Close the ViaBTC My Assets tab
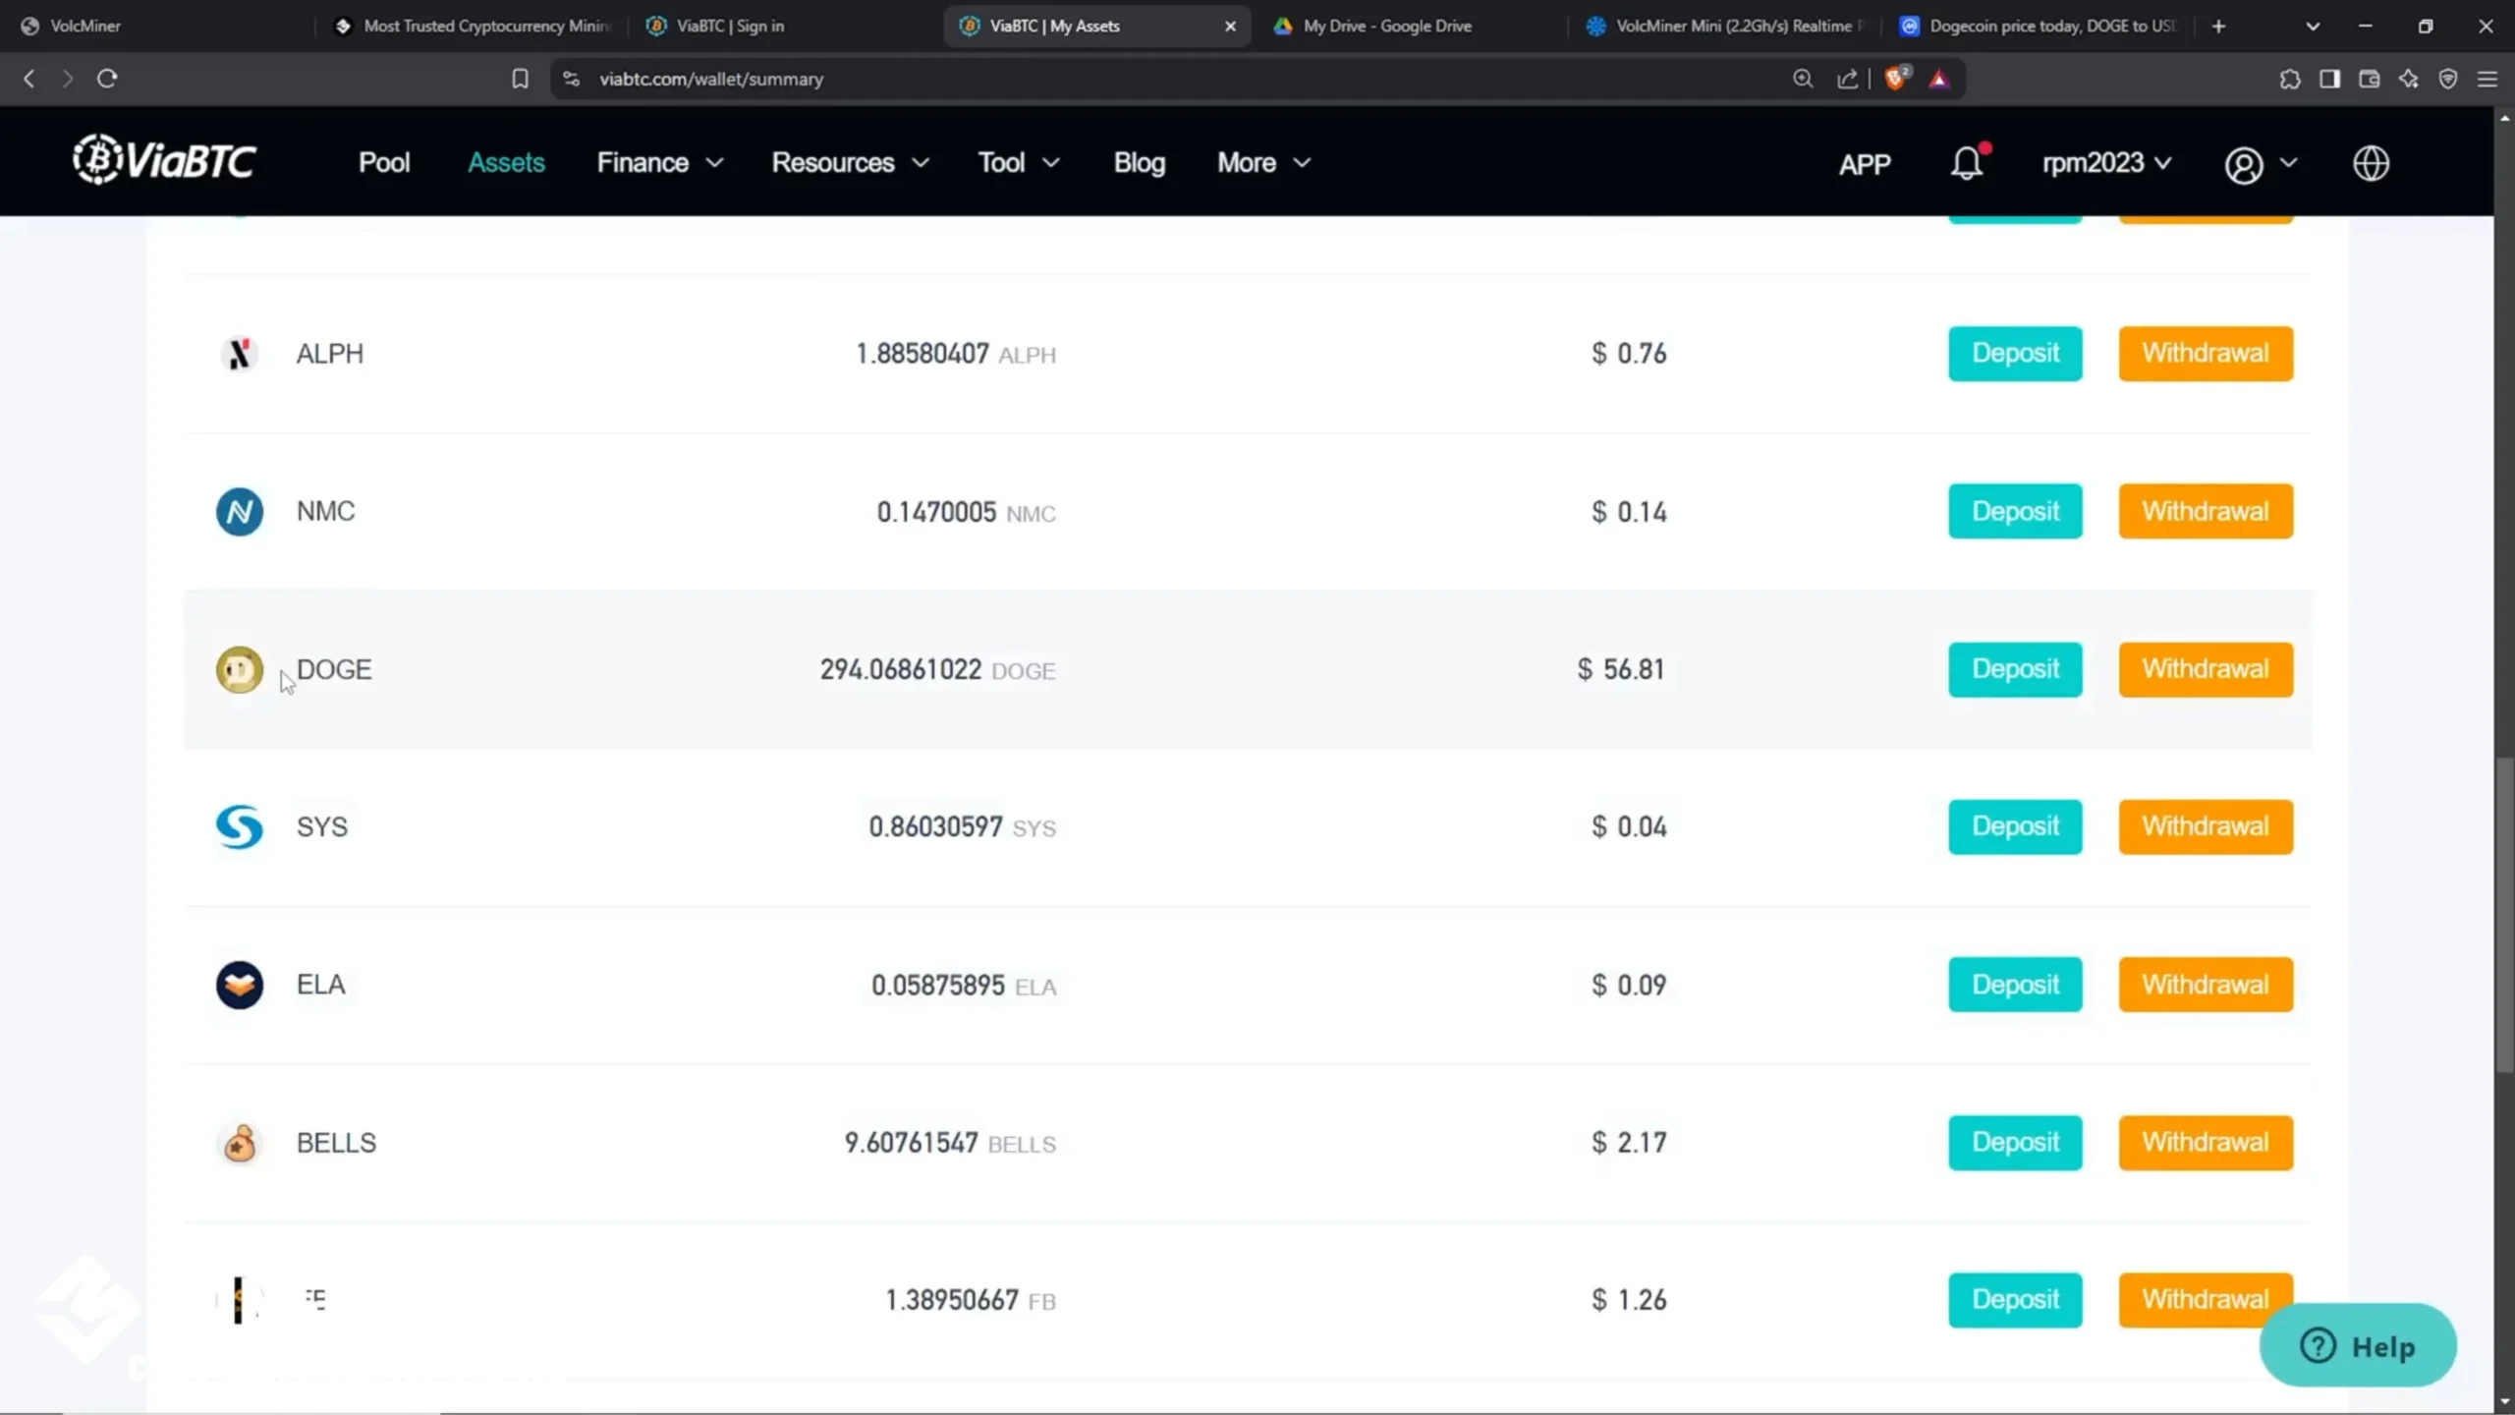Viewport: 2515px width, 1415px height. (x=1230, y=27)
